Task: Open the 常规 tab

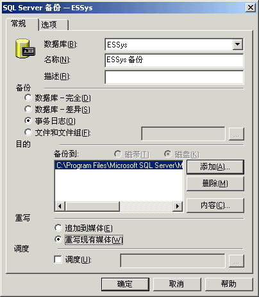Action: (x=22, y=24)
